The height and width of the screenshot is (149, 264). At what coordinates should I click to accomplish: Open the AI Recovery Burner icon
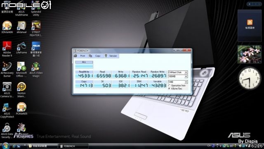(x=7, y=70)
